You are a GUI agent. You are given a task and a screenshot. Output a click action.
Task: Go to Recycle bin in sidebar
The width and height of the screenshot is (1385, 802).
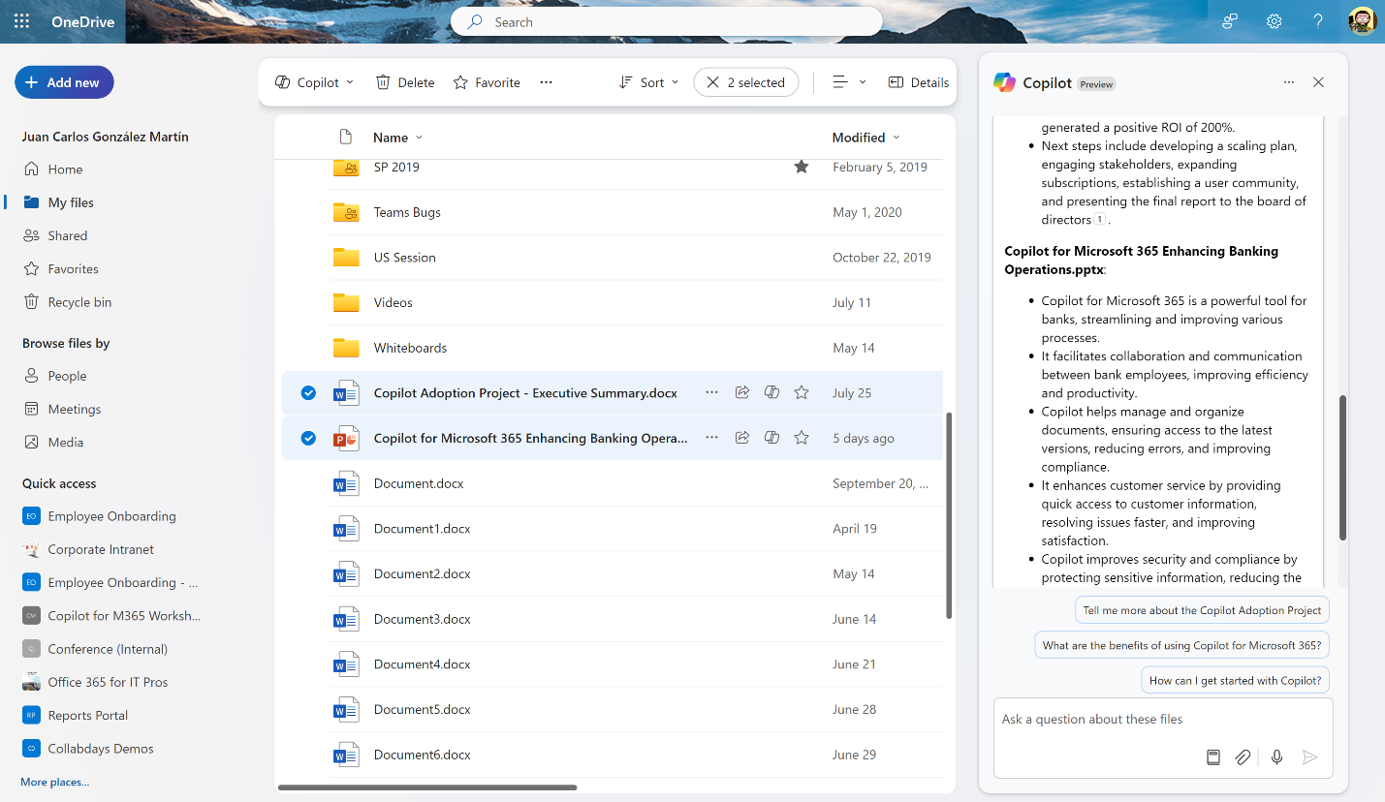click(79, 302)
